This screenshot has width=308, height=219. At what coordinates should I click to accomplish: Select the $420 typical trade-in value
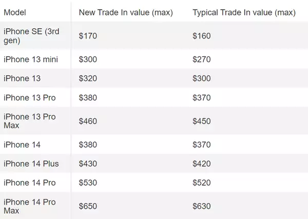point(201,164)
